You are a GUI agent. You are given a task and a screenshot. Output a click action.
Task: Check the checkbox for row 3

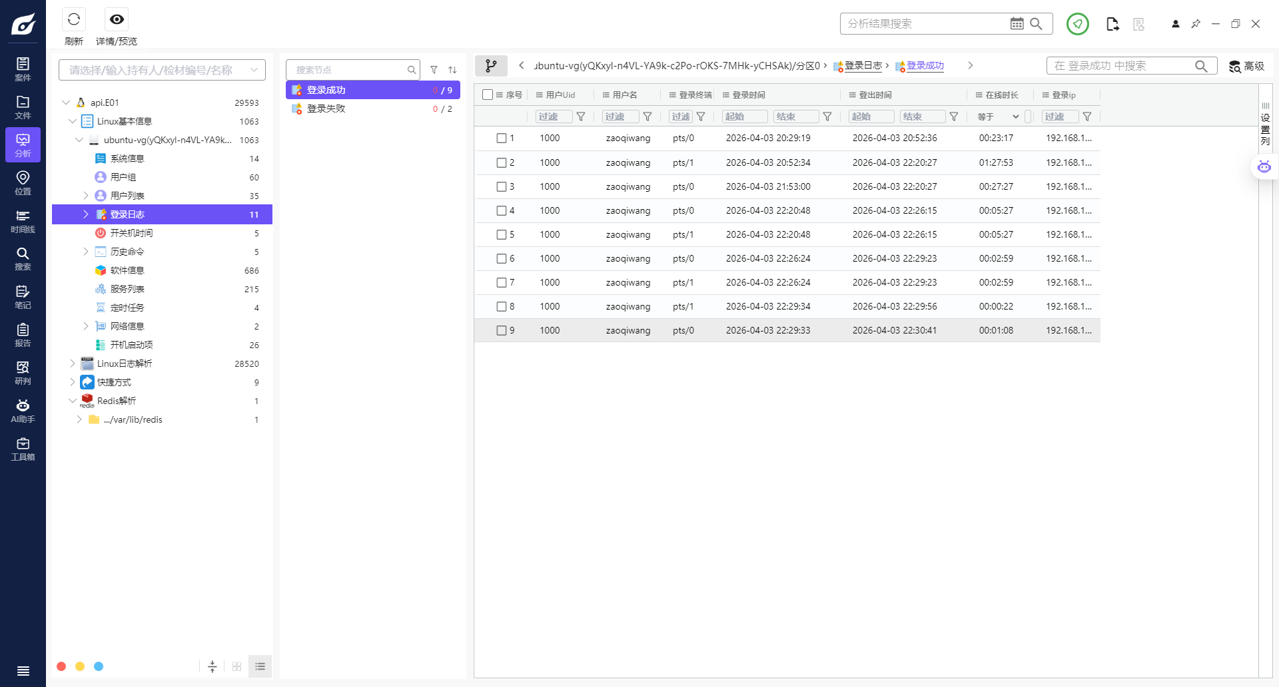tap(502, 186)
